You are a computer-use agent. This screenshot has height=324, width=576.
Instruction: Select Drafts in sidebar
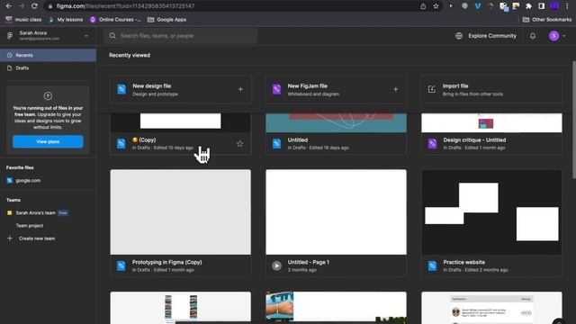pyautogui.click(x=48, y=68)
